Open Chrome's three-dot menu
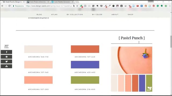Screen dimensions: 172x96 point(170,6)
